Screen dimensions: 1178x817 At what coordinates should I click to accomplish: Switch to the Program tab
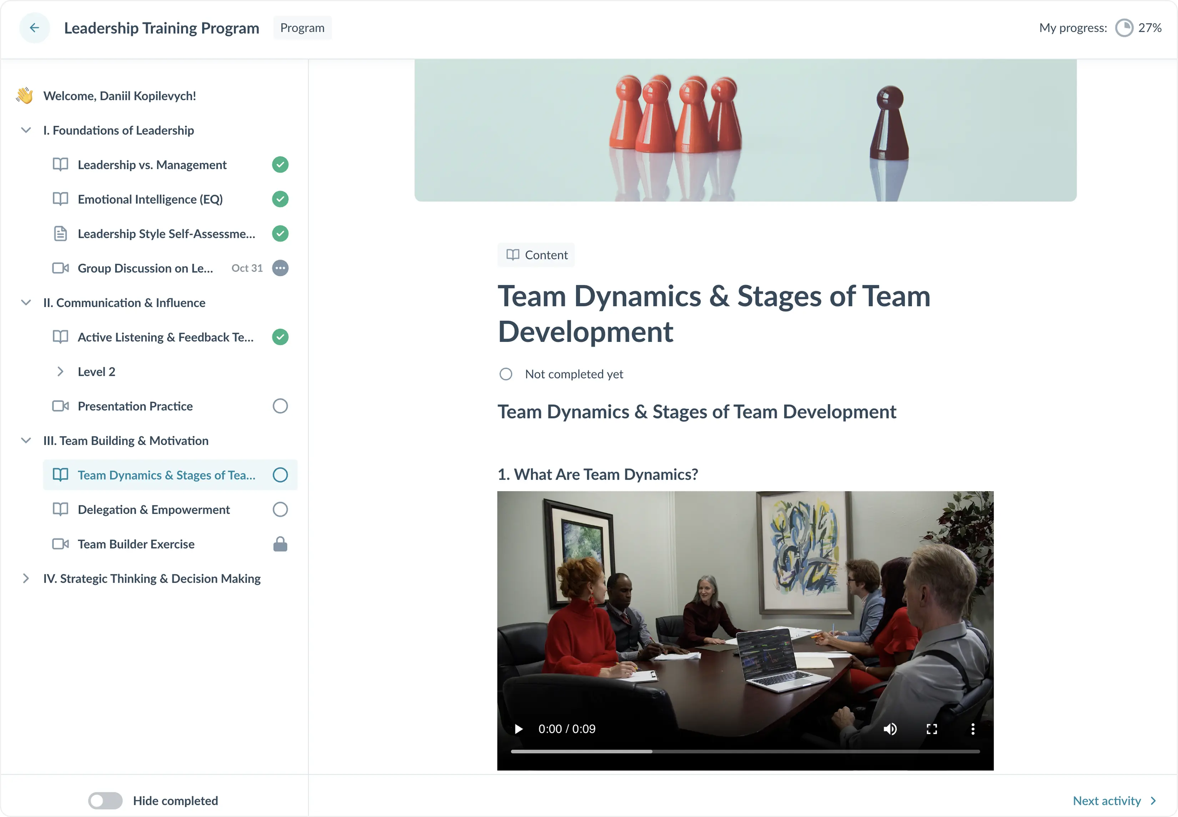(302, 27)
